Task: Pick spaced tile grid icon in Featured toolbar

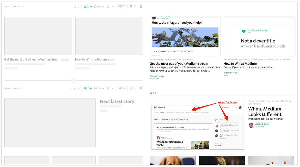Action: 131,6
